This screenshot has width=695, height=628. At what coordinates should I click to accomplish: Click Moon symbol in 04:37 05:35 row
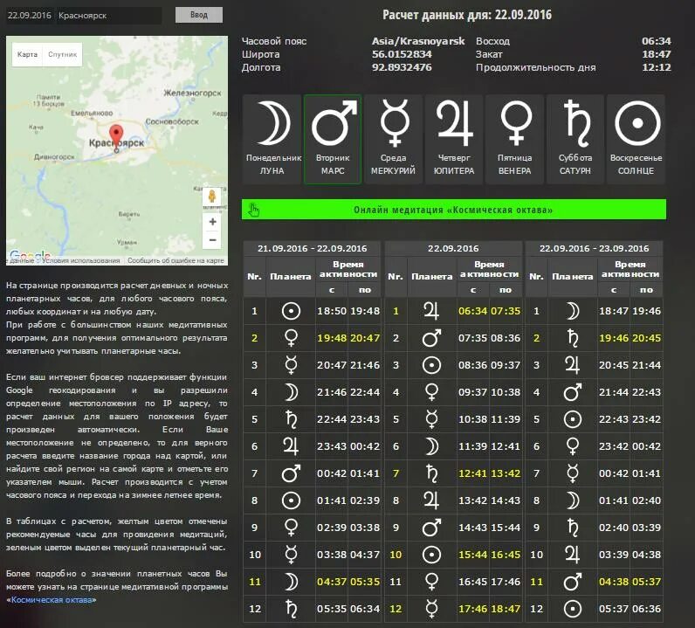291,582
